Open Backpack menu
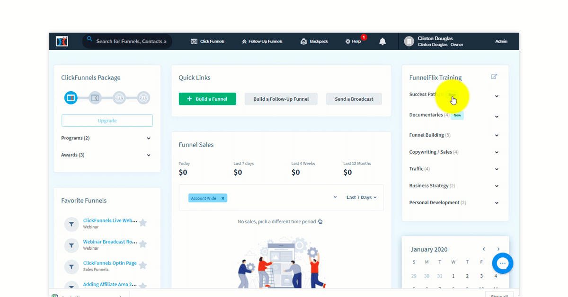568x297 pixels. pos(314,42)
